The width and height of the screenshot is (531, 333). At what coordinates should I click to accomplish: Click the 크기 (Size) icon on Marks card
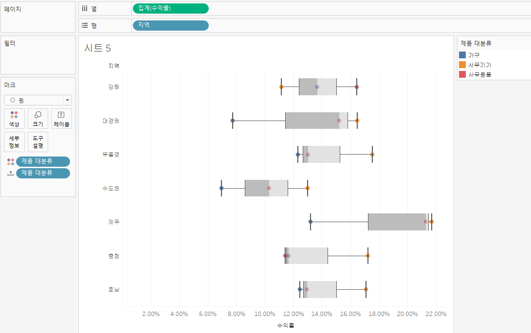[37, 119]
